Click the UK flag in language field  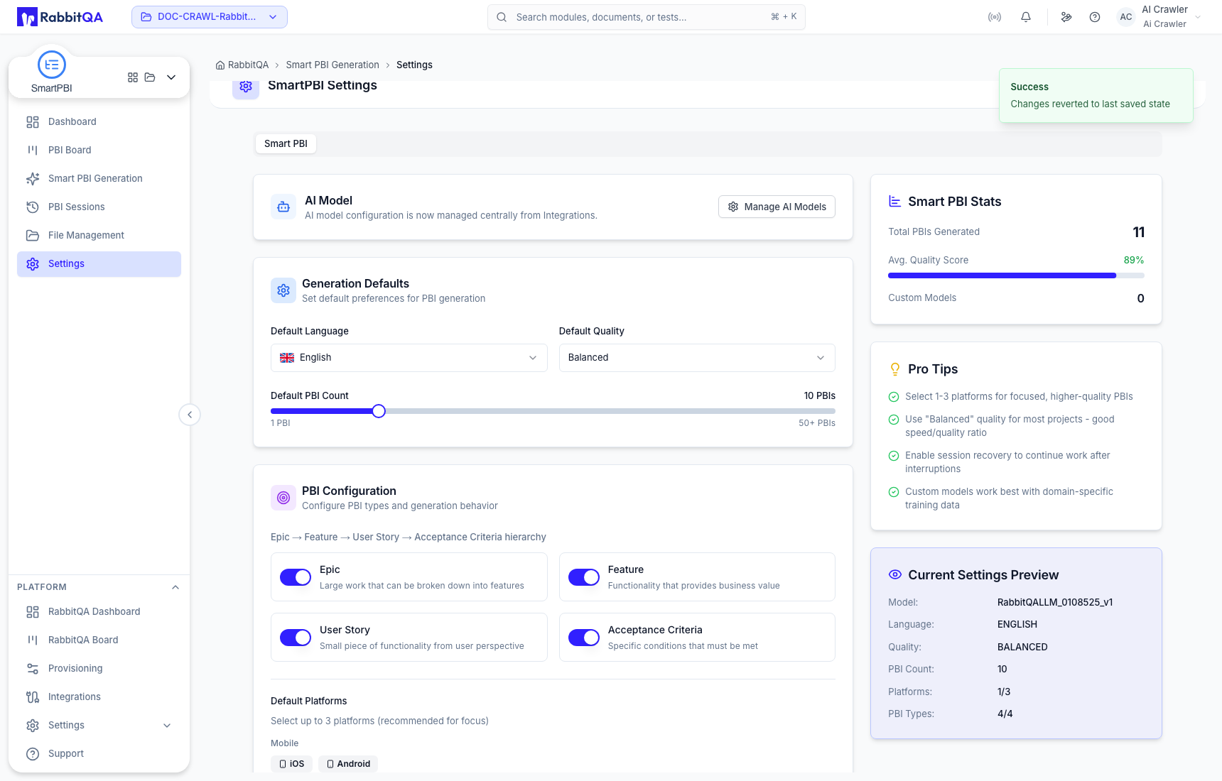(x=287, y=358)
